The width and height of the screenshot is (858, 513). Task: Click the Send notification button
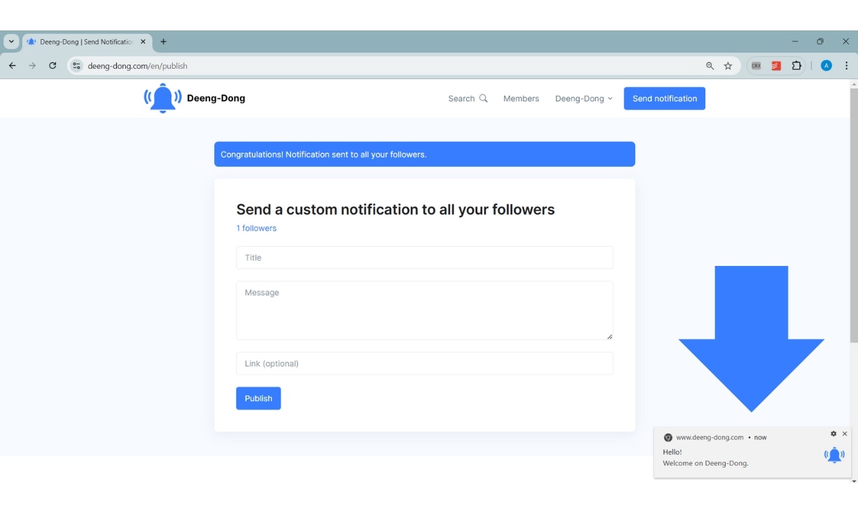click(x=664, y=99)
